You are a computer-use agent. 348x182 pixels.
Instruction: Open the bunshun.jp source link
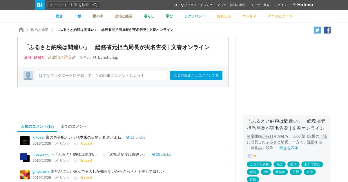coord(108,57)
